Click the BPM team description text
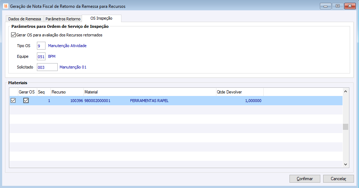Image resolution: width=359 pixels, height=188 pixels. 52,56
